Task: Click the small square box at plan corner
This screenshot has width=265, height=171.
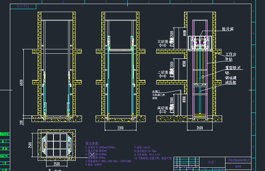Action: tap(70, 157)
